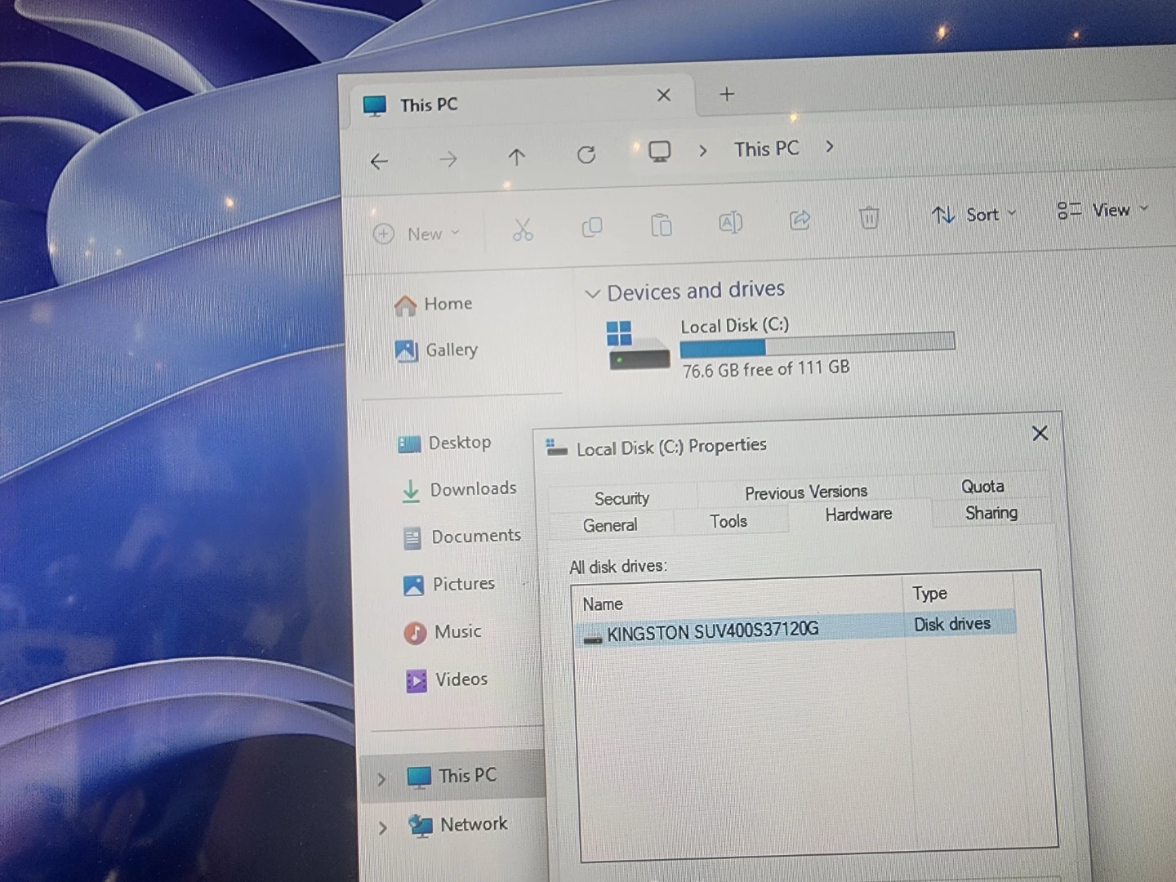Close the Local Disk (C:) Properties dialog
The image size is (1176, 882).
tap(1040, 433)
